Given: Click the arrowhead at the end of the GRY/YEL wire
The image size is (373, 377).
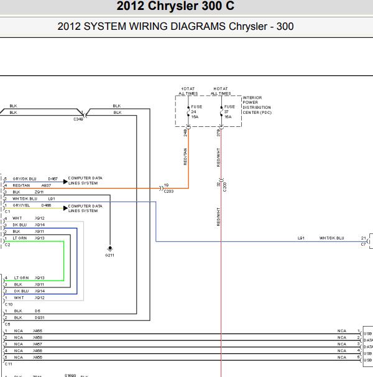Looking at the screenshot, I should coord(65,208).
